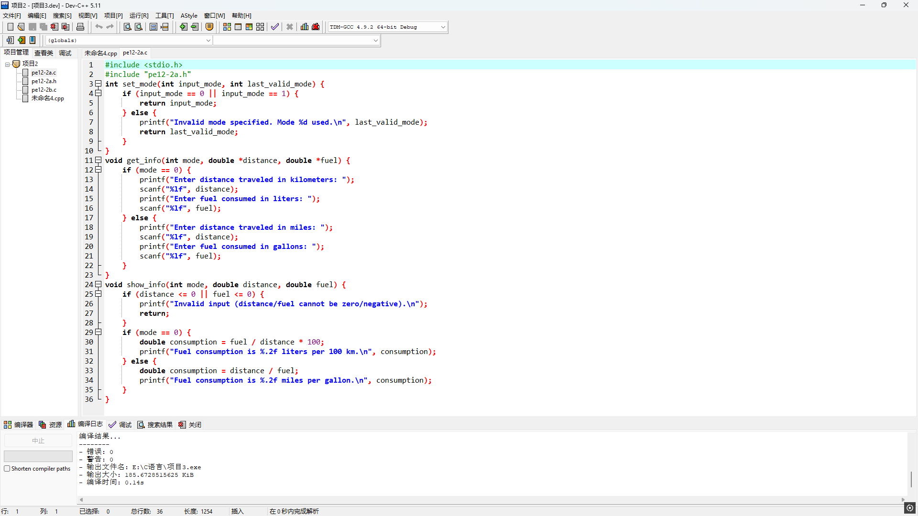The width and height of the screenshot is (918, 516).
Task: Enable Shorten compiler paths checkbox
Action: [7, 469]
